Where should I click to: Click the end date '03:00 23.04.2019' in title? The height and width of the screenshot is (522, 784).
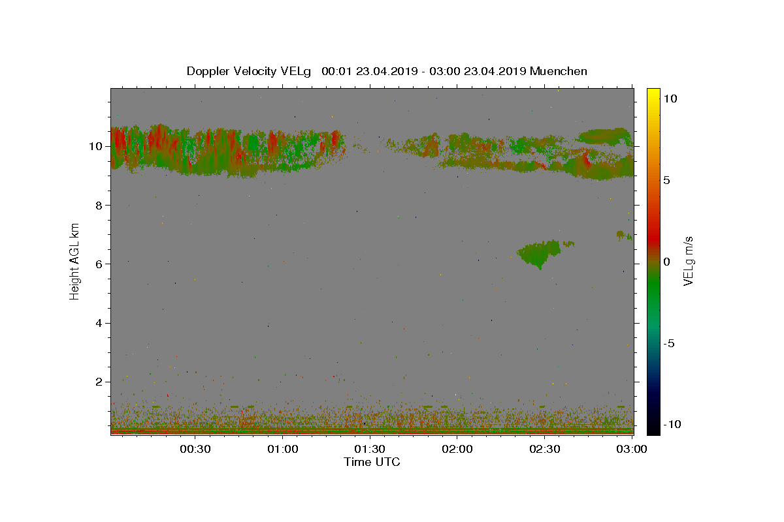476,71
